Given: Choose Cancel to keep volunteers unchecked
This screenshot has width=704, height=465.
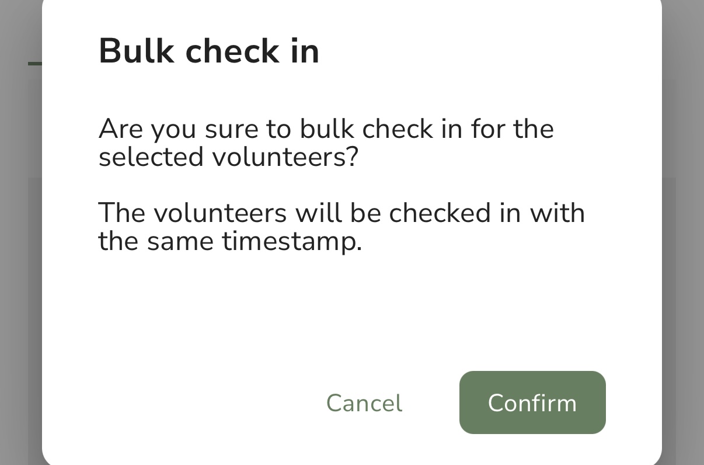Looking at the screenshot, I should point(364,403).
